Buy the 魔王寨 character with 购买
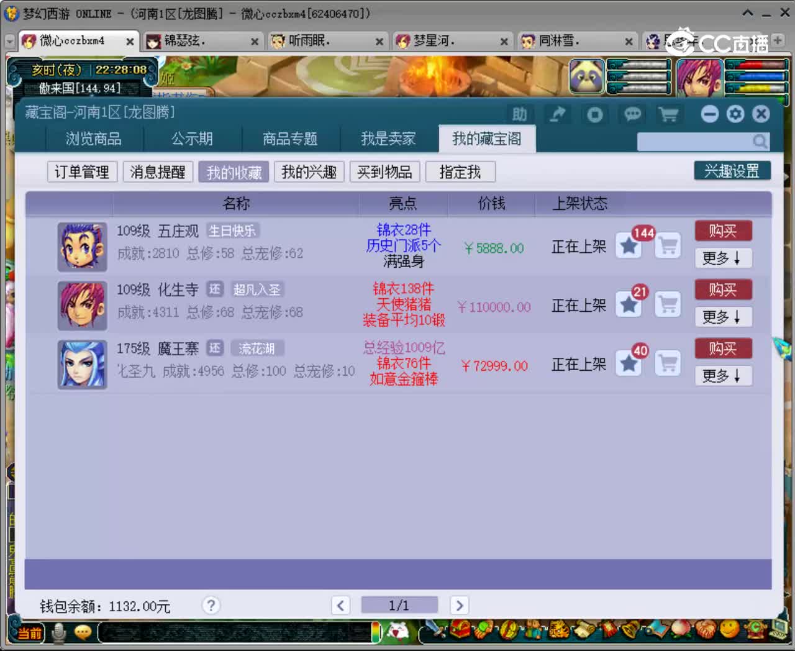Screen dimensions: 795x651 [x=723, y=348]
